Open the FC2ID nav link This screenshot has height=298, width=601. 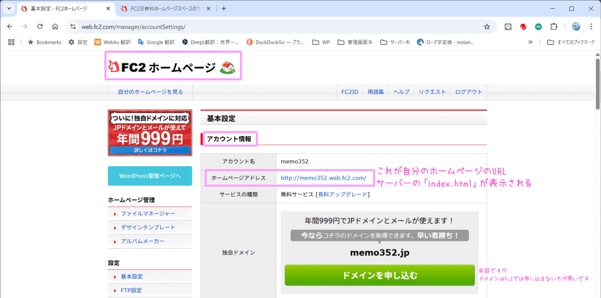point(350,92)
